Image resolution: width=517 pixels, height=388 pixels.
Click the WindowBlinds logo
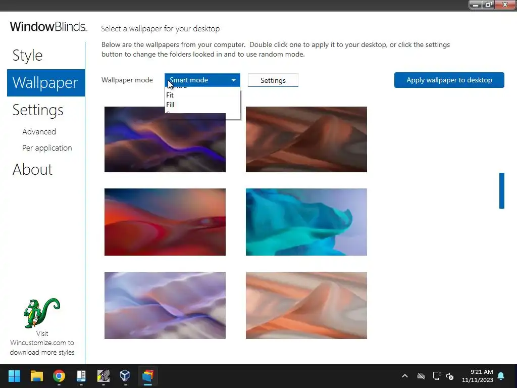48,26
